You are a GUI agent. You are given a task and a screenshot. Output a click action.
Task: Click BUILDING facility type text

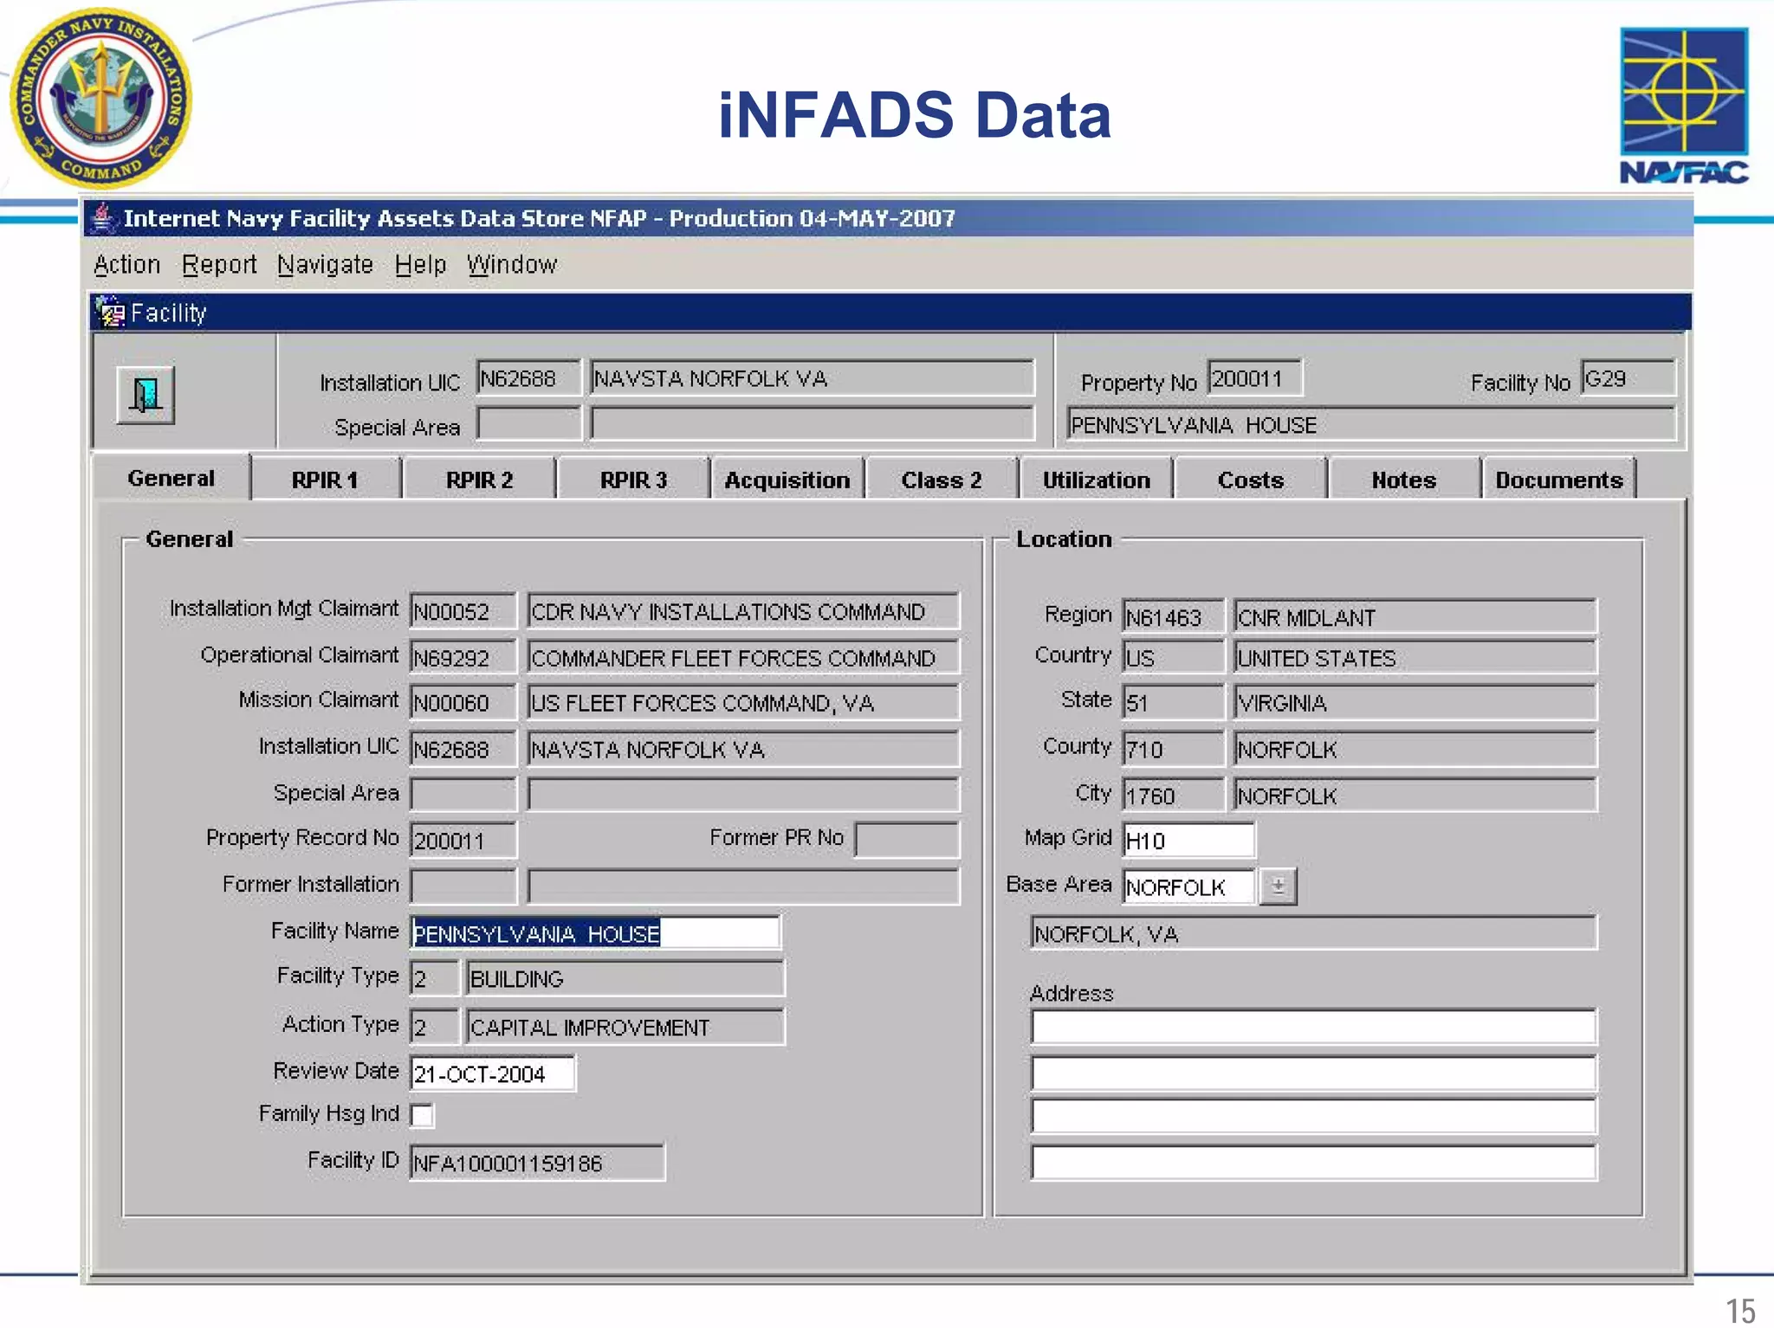pyautogui.click(x=517, y=979)
